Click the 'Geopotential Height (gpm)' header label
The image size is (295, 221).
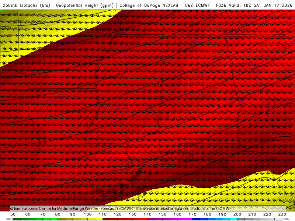(85, 6)
